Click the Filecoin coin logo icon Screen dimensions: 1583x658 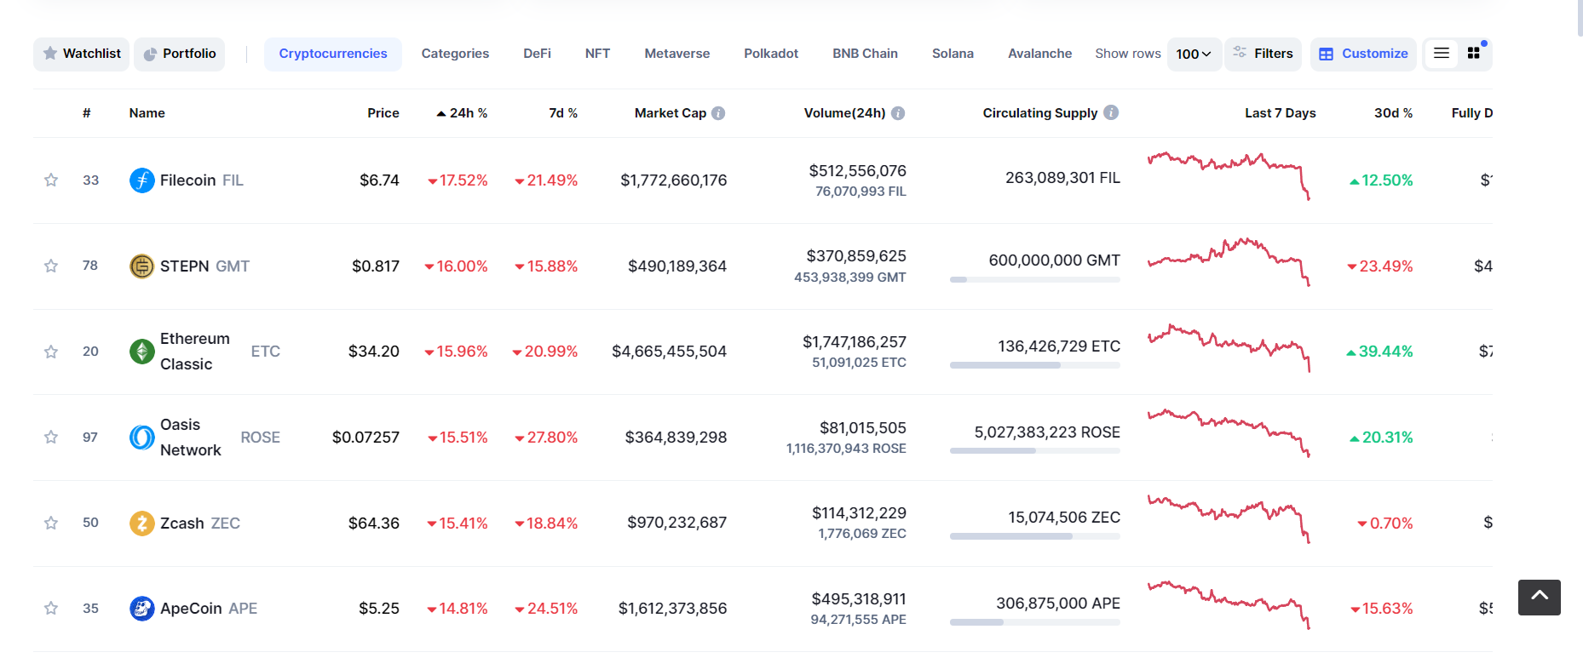(x=141, y=180)
